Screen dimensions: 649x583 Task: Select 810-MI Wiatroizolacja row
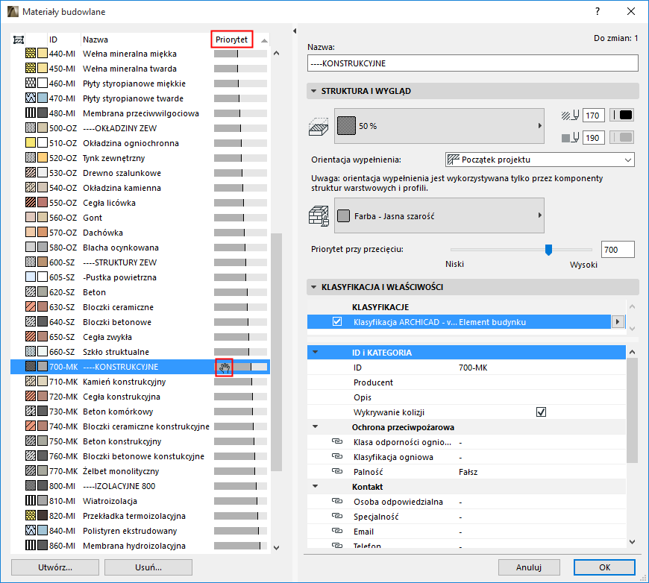coord(140,501)
